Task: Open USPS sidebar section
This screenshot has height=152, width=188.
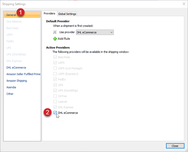Action: (x=10, y=35)
